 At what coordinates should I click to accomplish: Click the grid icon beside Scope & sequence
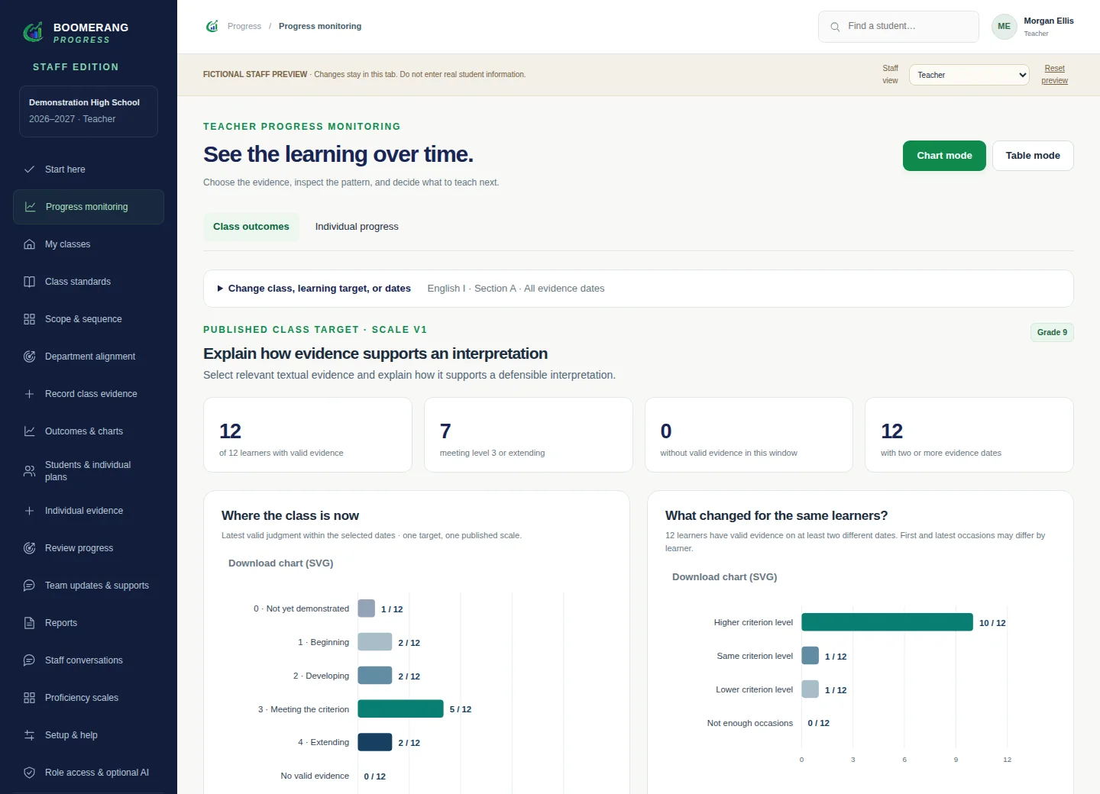29,319
